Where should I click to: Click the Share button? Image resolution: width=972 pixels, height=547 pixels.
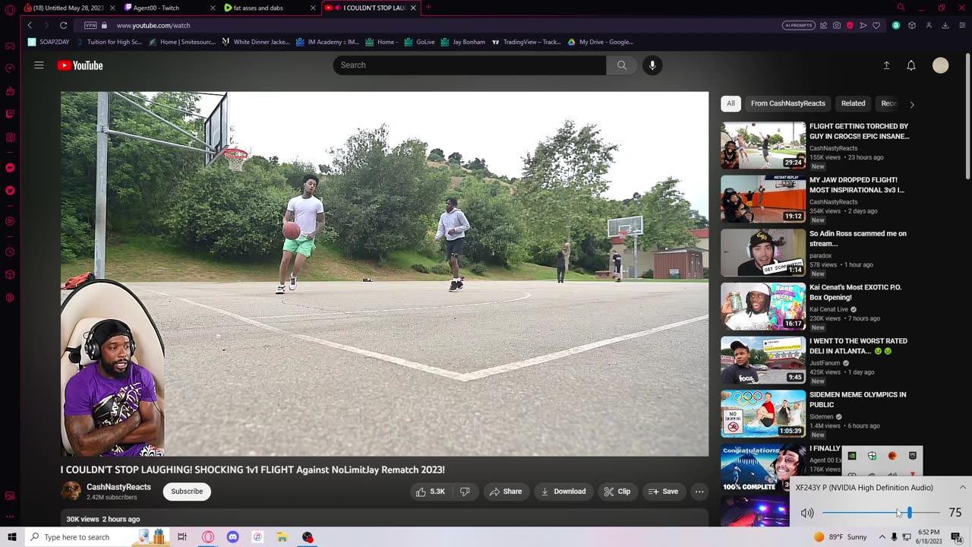tap(506, 492)
